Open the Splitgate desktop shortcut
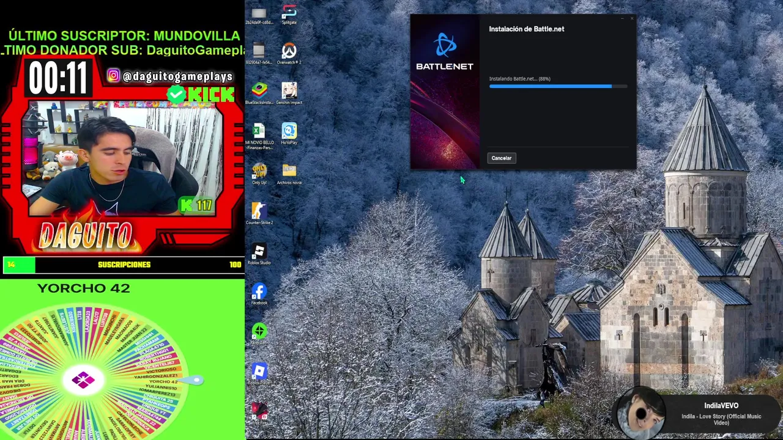The height and width of the screenshot is (440, 783). tap(289, 13)
